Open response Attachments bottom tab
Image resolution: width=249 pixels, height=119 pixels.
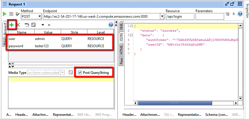click(x=150, y=115)
